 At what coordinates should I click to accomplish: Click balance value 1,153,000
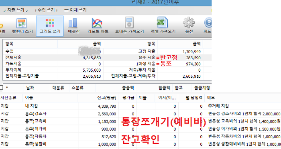[107, 122]
